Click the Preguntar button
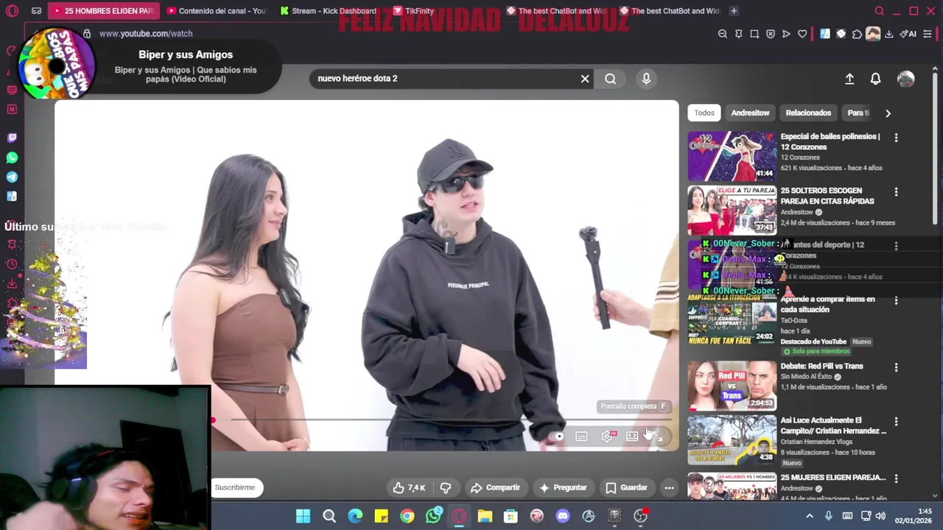 pyautogui.click(x=564, y=487)
